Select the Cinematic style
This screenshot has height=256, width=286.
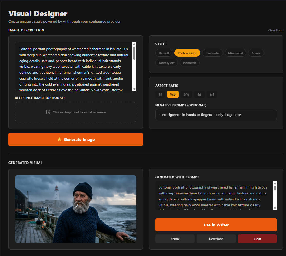click(x=213, y=53)
